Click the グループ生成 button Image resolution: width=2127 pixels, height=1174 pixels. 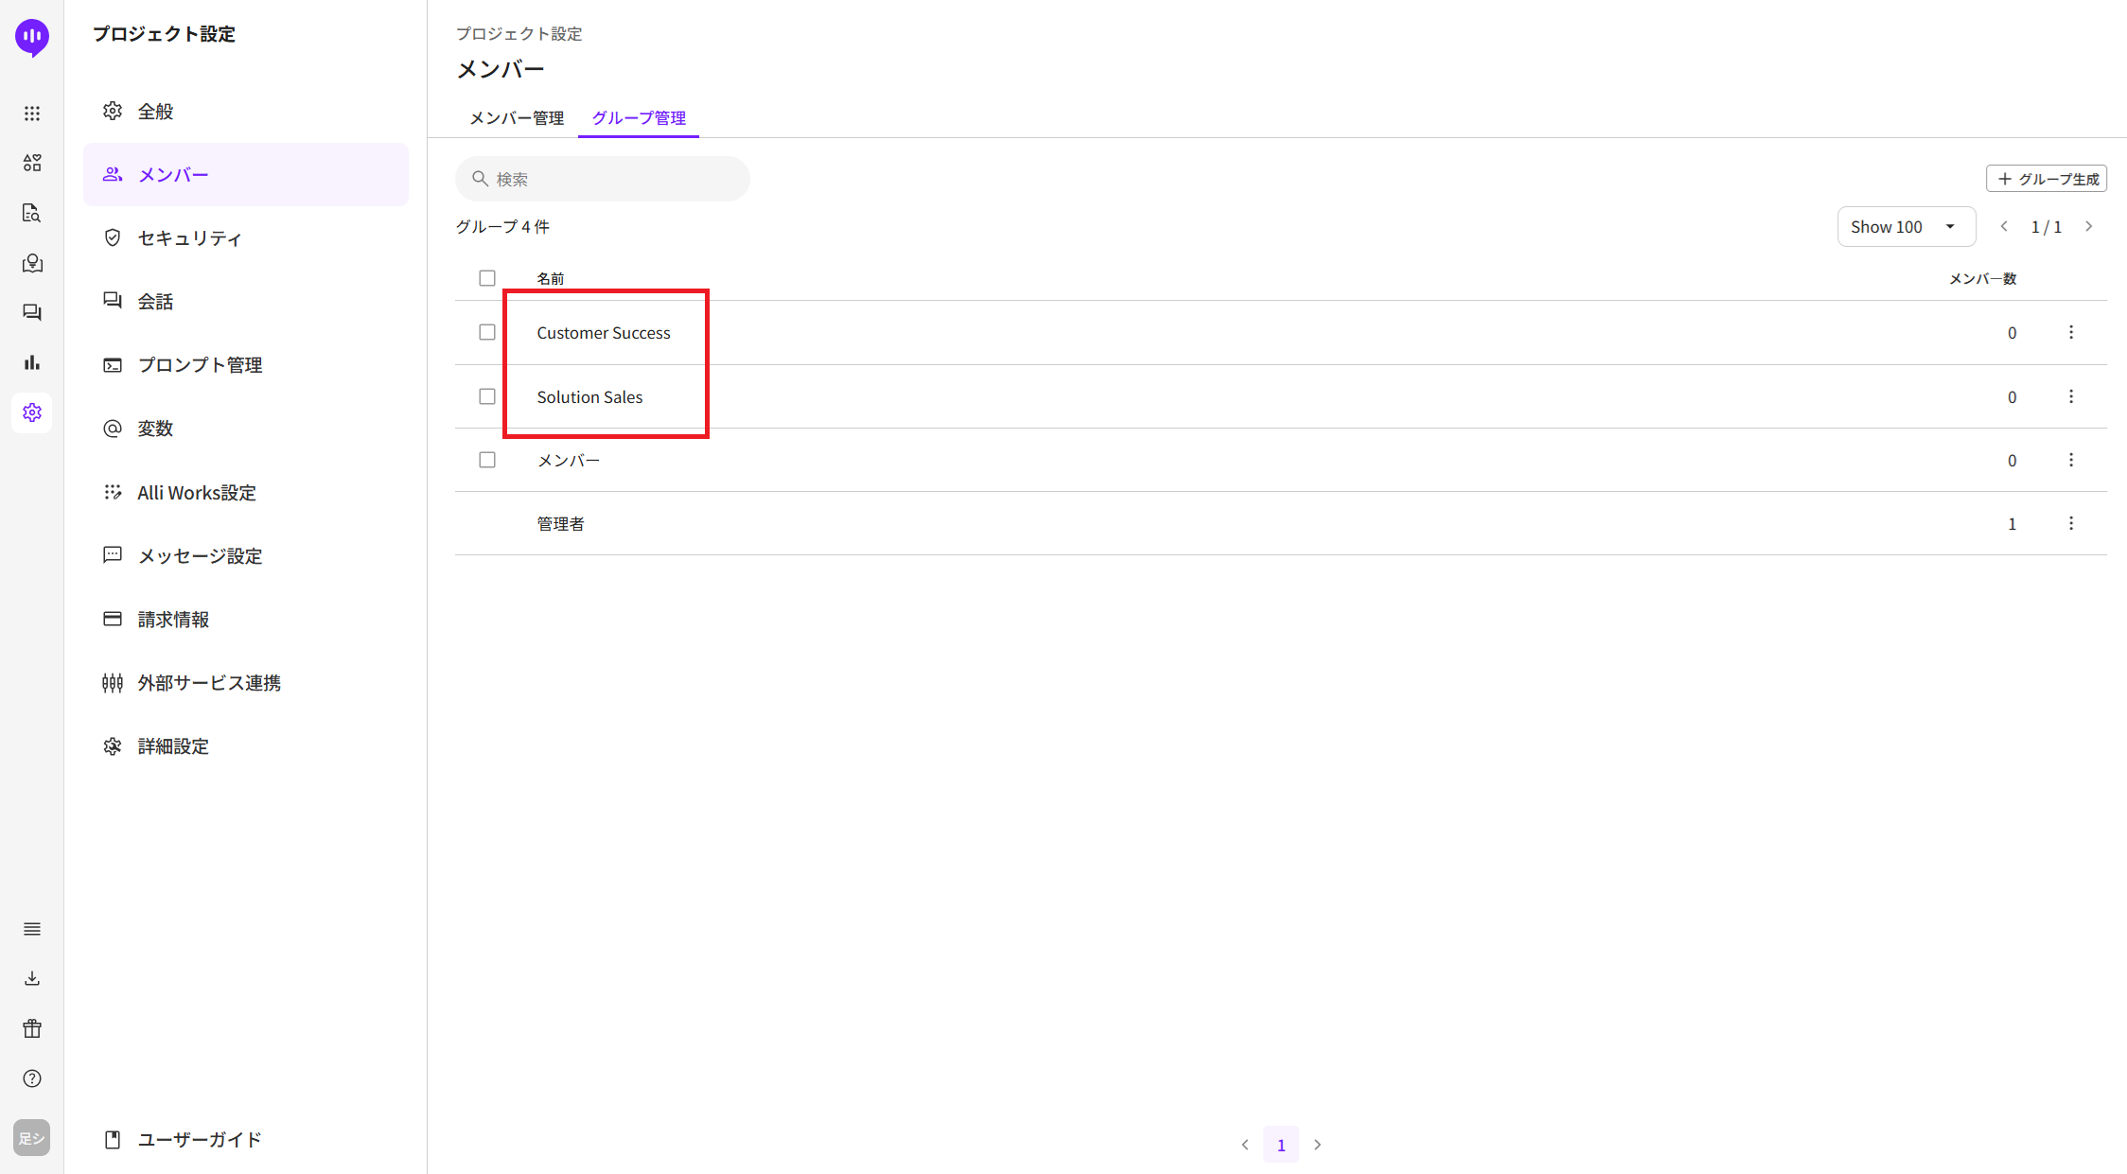coord(2047,179)
